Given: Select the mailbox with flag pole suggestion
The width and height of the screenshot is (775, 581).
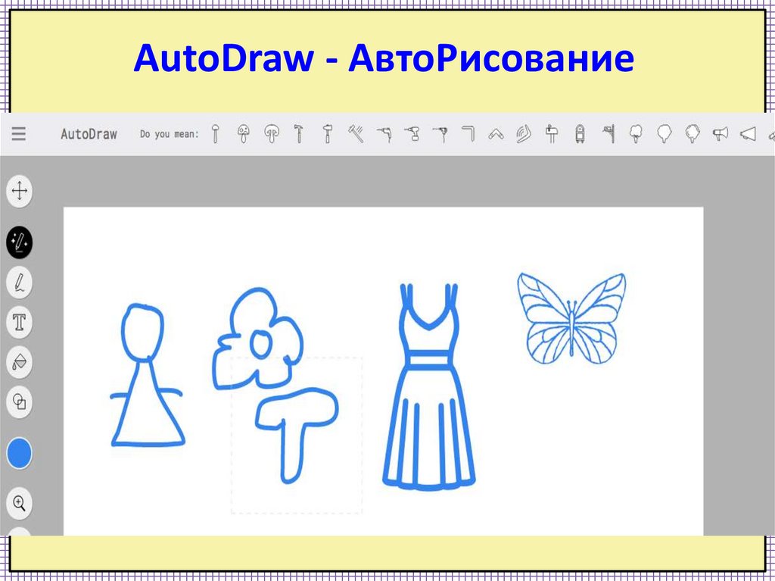Looking at the screenshot, I should tap(609, 134).
